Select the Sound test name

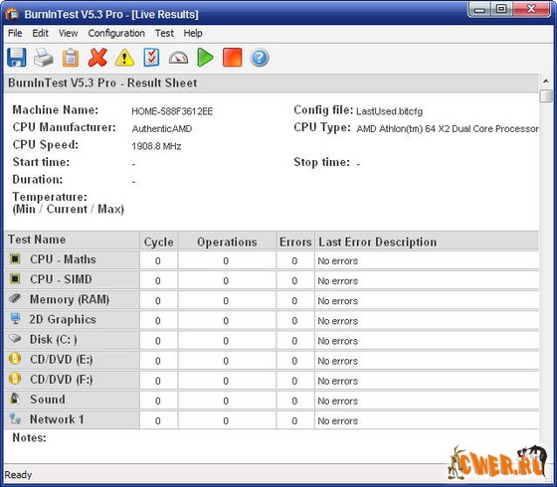point(48,400)
